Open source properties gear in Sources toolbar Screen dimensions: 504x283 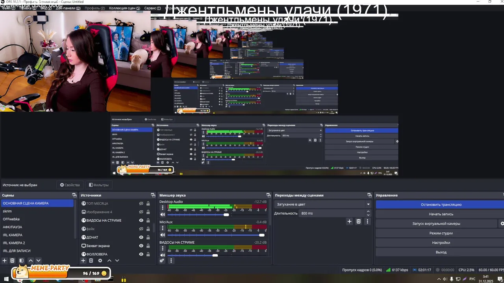(x=100, y=261)
